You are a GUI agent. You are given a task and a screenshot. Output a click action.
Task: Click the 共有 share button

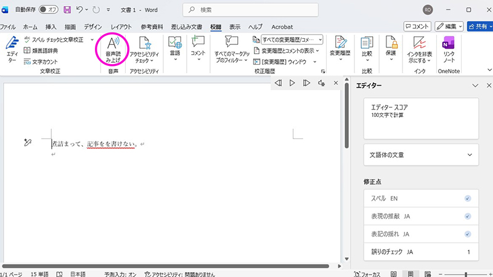coord(478,26)
